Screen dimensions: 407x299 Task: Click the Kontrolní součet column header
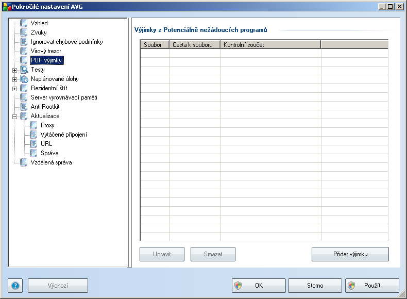coord(270,45)
